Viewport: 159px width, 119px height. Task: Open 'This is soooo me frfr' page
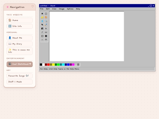pyautogui.click(x=19, y=51)
